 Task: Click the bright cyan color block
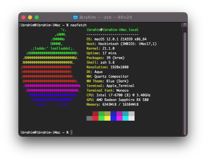click(126, 118)
